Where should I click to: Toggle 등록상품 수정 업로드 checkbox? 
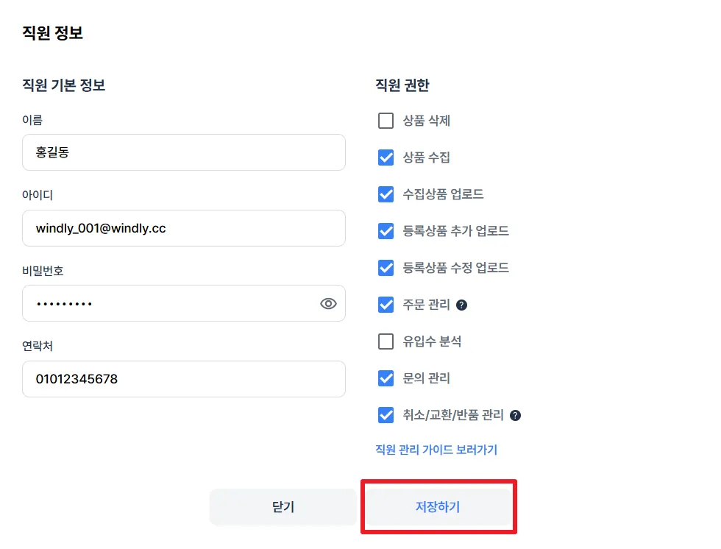386,268
